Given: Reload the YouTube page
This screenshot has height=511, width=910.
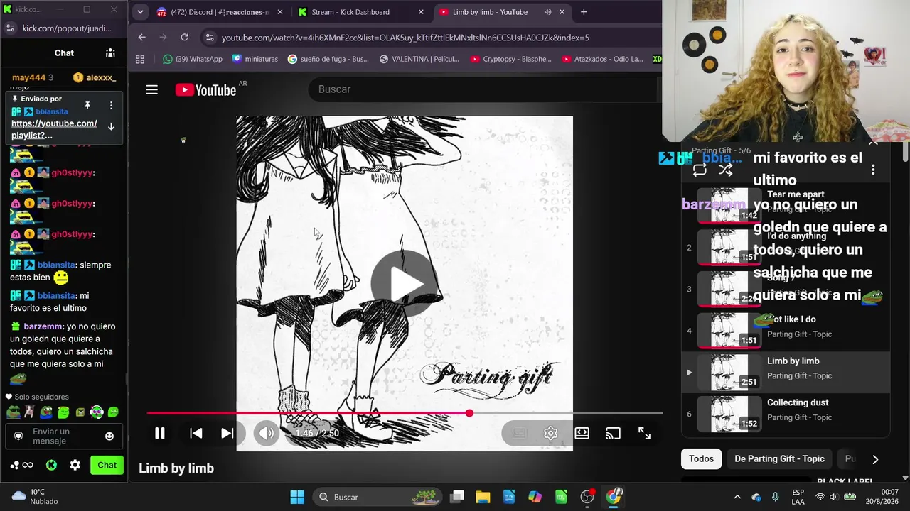Looking at the screenshot, I should click(185, 37).
